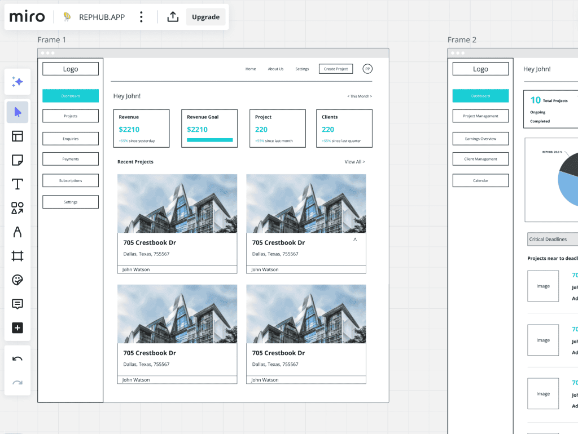Expand more tools with plus button

click(x=17, y=328)
